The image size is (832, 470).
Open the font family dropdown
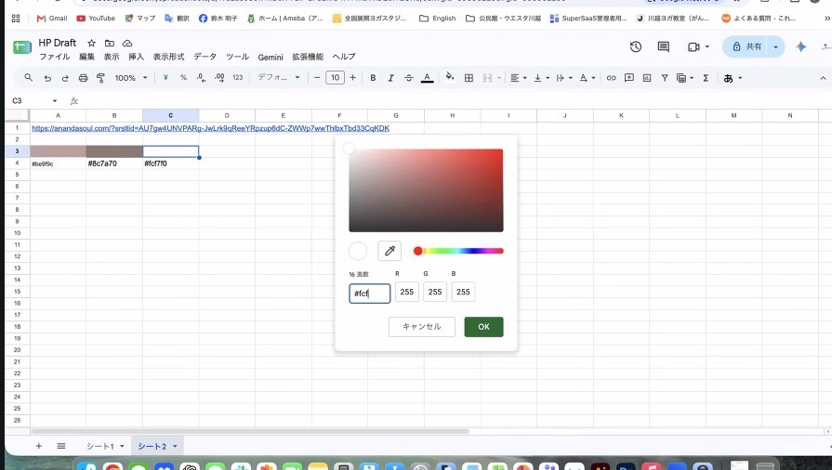[x=279, y=77]
